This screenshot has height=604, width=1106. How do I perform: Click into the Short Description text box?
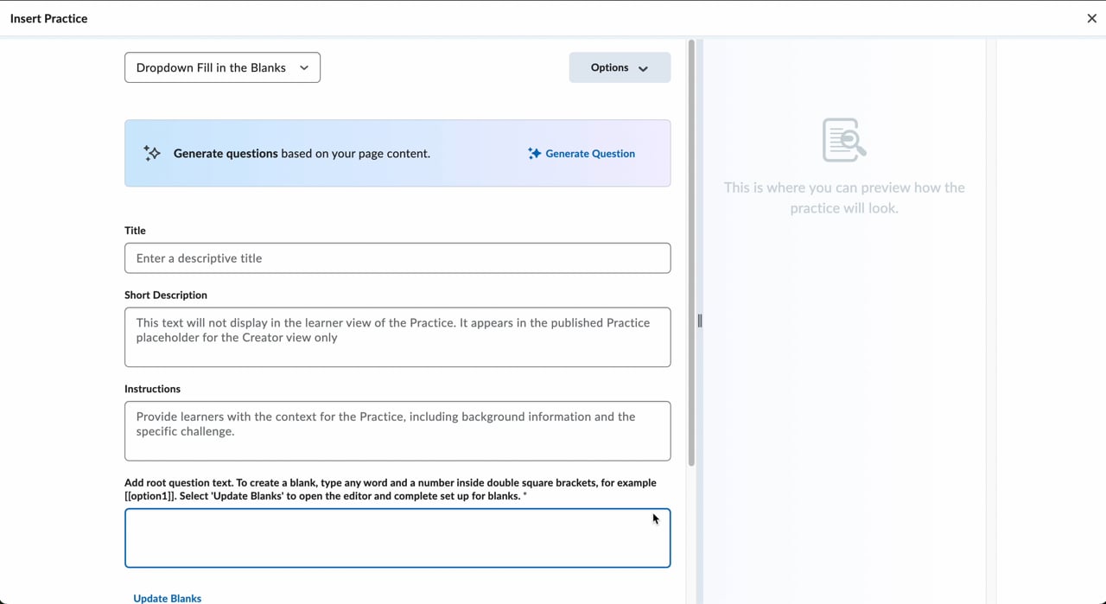point(397,337)
